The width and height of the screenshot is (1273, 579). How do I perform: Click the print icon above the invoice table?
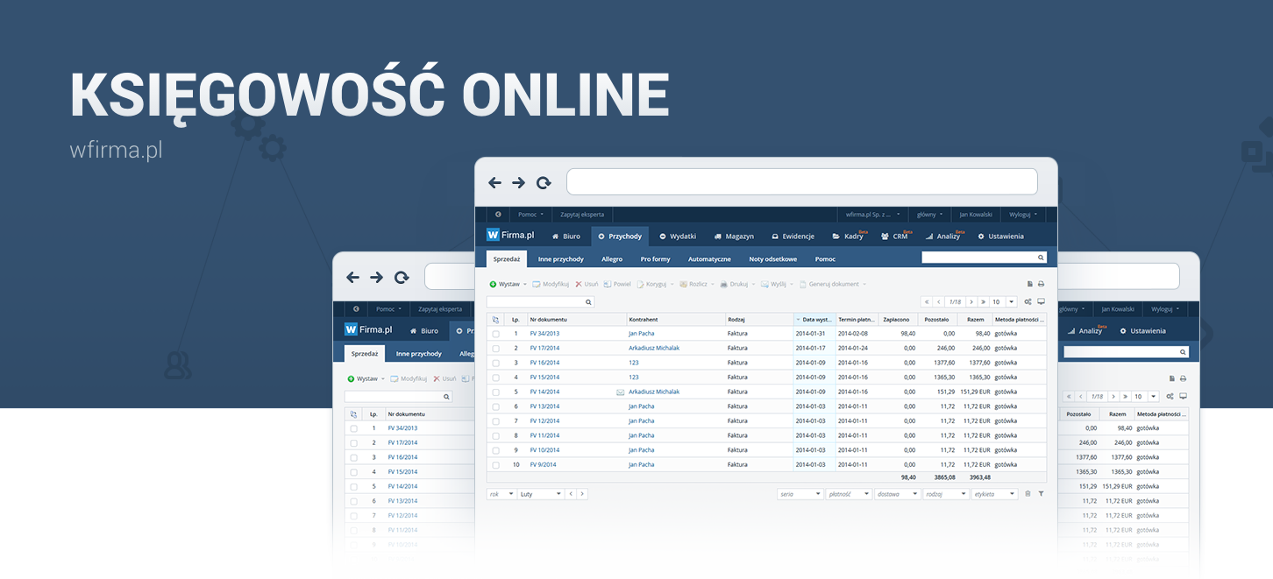[1041, 284]
